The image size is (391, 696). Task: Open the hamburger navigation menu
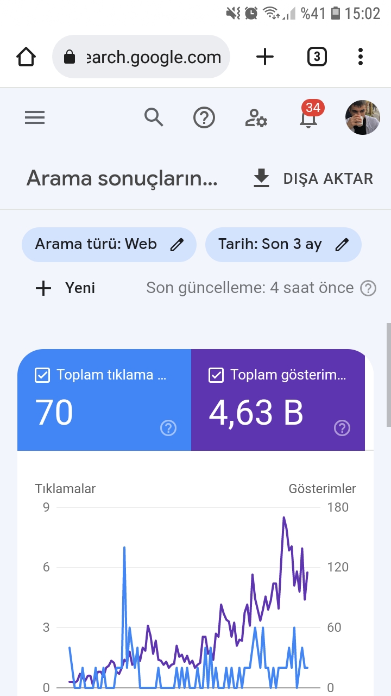[35, 117]
